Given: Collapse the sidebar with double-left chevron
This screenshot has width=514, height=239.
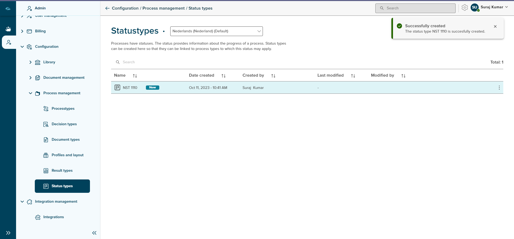Looking at the screenshot, I should [x=94, y=233].
